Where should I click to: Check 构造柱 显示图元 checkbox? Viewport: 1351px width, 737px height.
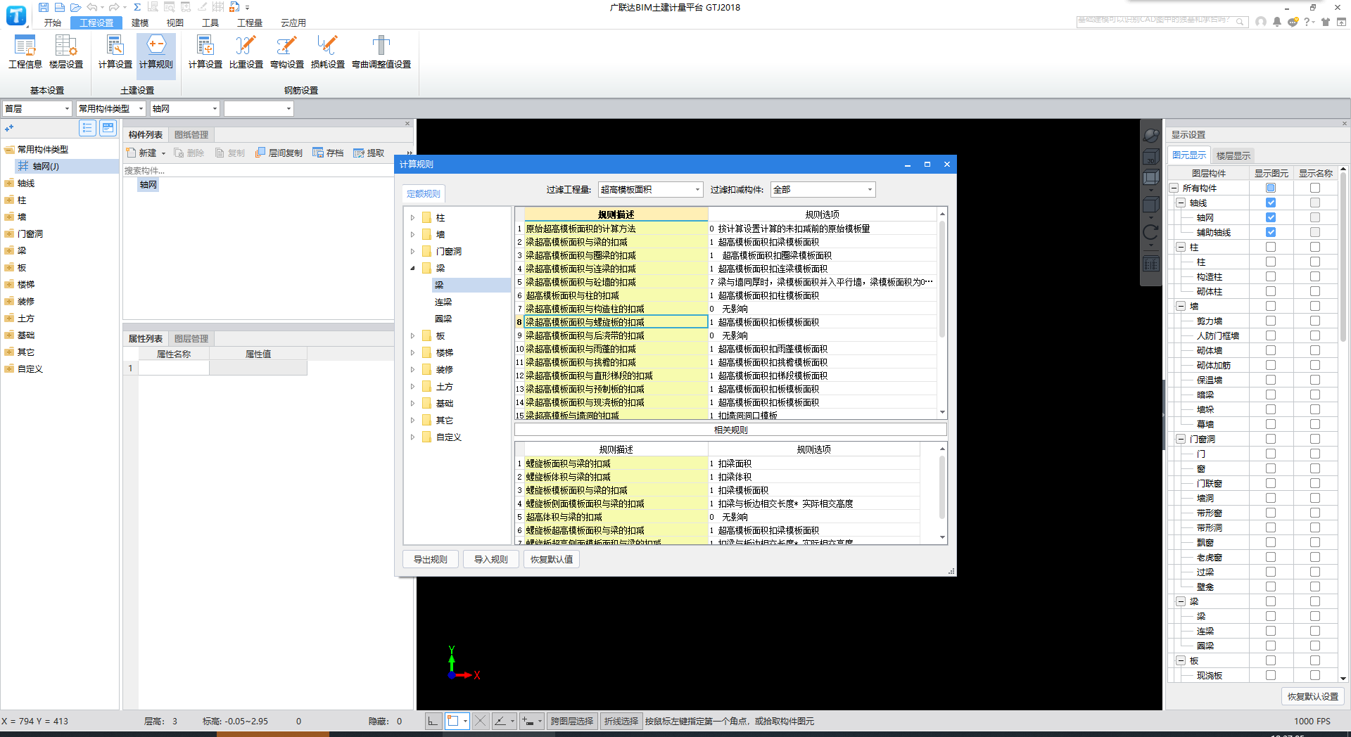(1271, 276)
